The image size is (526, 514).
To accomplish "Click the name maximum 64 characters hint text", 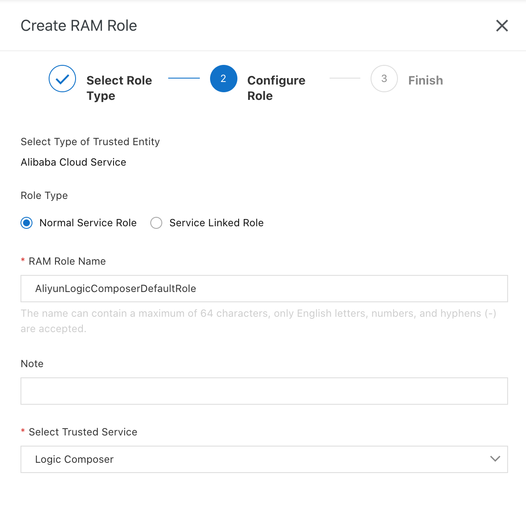I will (258, 321).
